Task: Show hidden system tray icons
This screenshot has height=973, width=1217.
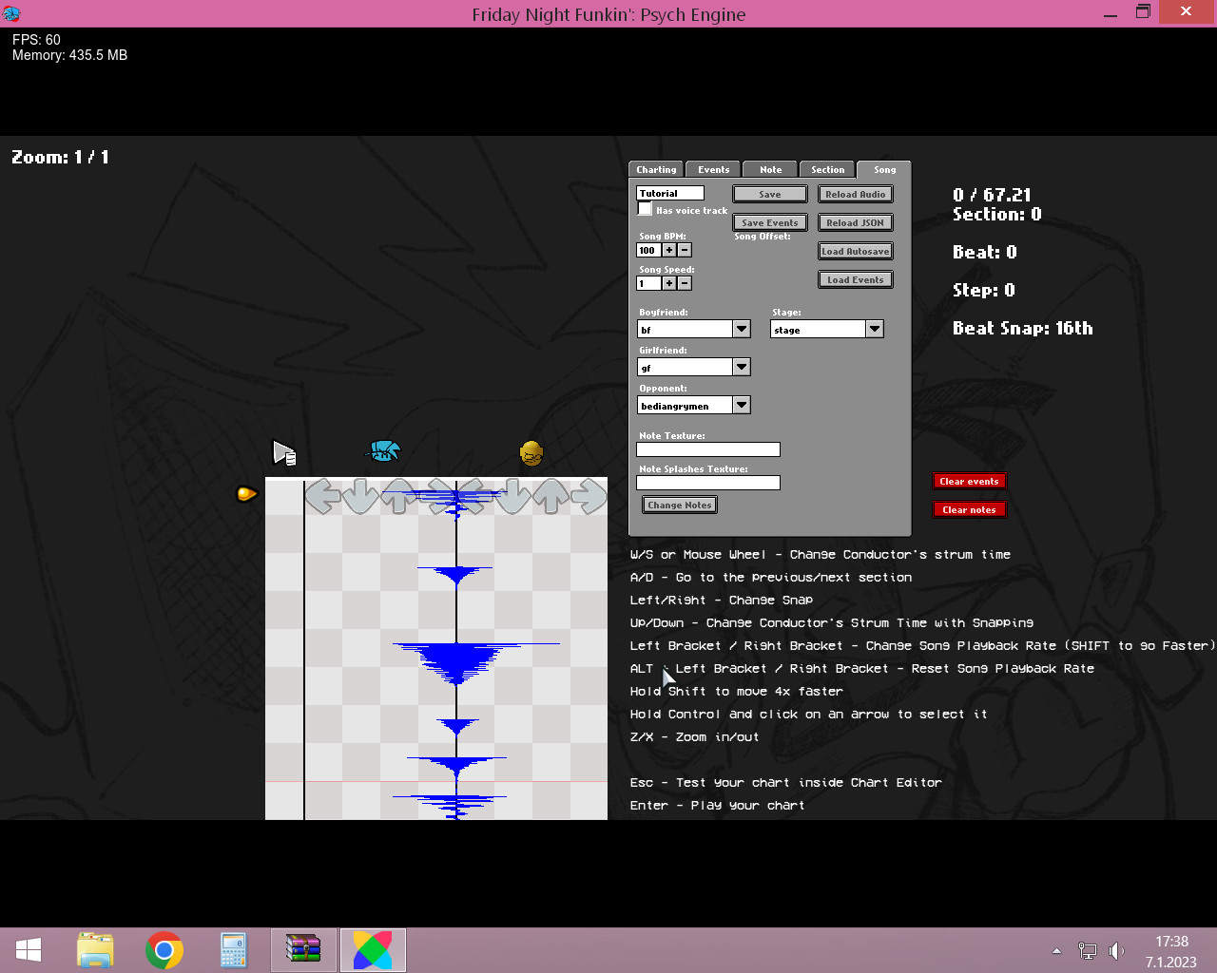Action: (1056, 950)
